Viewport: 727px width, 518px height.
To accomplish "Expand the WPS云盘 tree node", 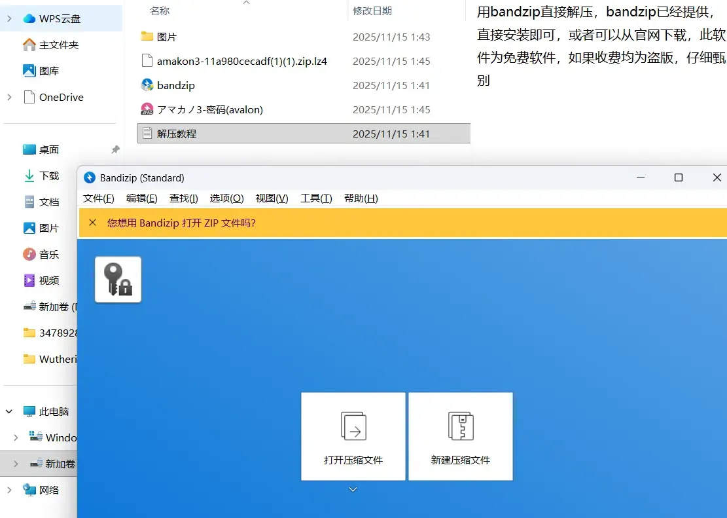I will pyautogui.click(x=9, y=18).
